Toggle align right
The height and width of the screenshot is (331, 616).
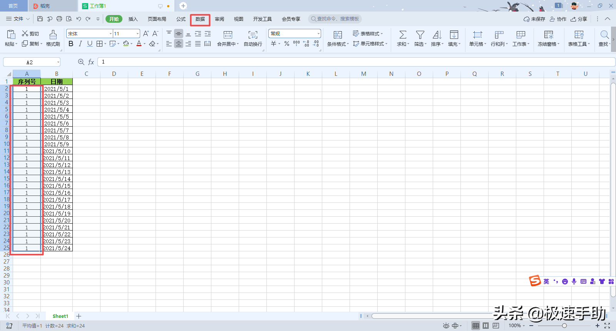(188, 44)
